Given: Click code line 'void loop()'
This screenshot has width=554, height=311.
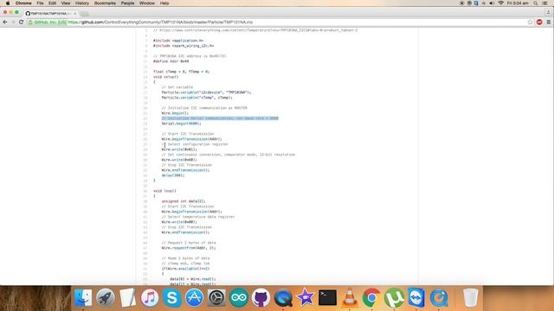Looking at the screenshot, I should tap(164, 191).
